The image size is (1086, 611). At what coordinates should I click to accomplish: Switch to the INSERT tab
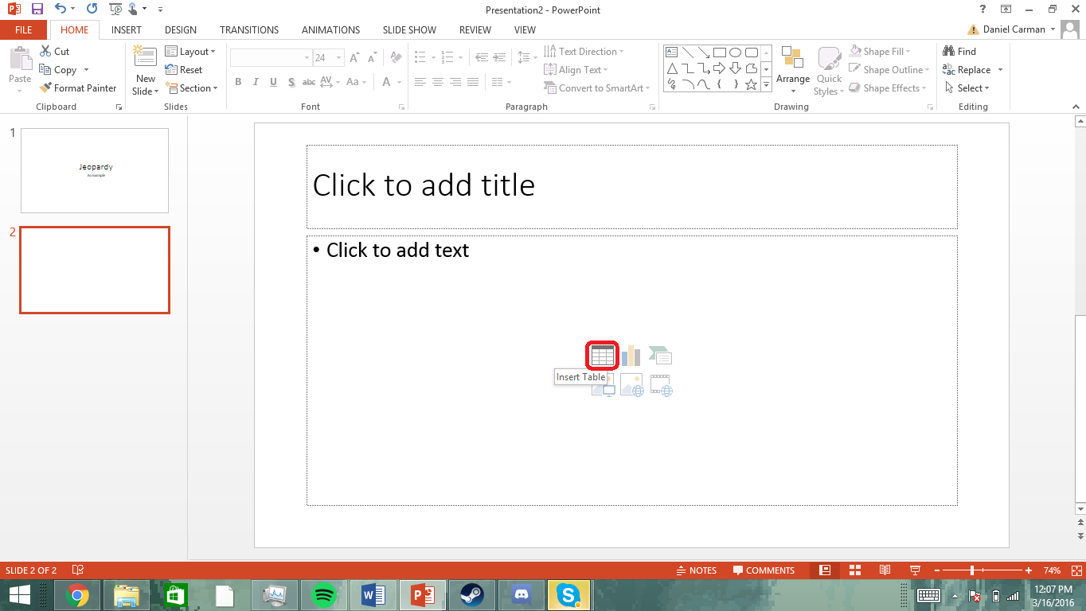(127, 30)
